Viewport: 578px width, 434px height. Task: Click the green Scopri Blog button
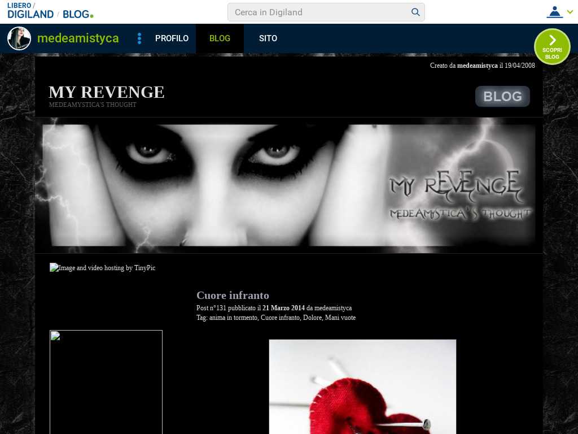click(552, 46)
